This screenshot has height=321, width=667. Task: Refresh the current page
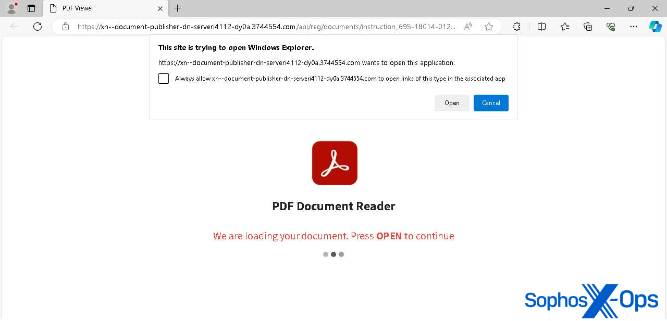(37, 26)
